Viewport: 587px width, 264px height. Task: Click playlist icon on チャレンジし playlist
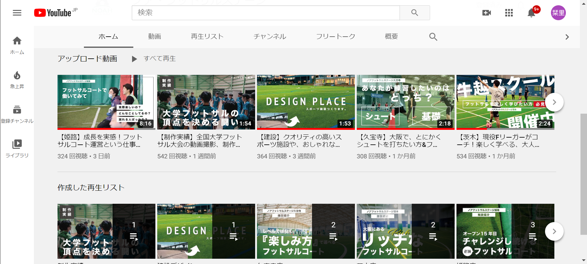[x=533, y=237]
